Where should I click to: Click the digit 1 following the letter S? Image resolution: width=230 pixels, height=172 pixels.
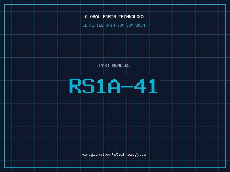[101, 86]
